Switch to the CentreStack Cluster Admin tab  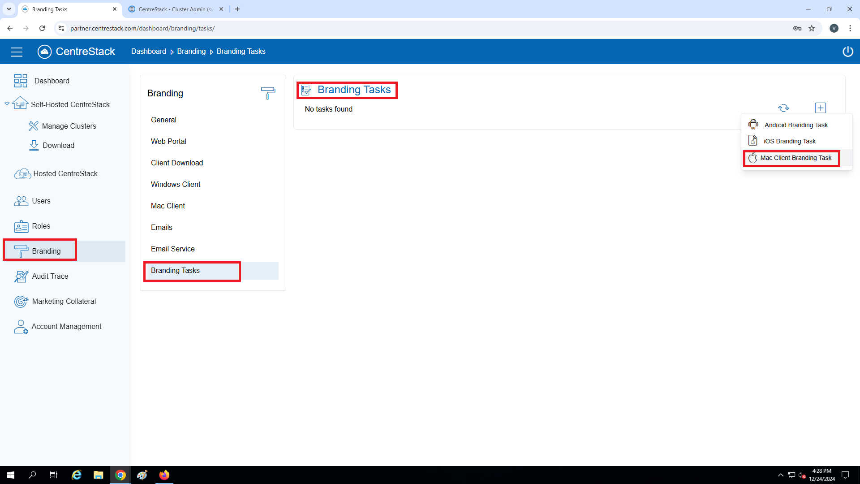(176, 9)
